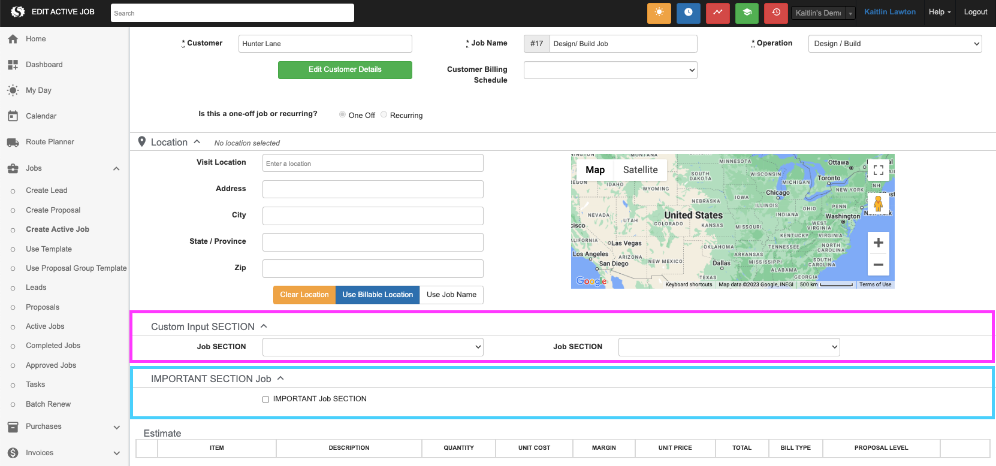The height and width of the screenshot is (466, 996).
Task: Open the Operation dropdown
Action: coord(895,44)
